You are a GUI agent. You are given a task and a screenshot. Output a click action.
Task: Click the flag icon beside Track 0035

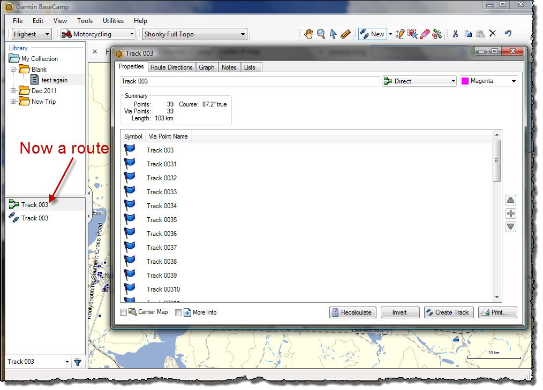tap(130, 219)
